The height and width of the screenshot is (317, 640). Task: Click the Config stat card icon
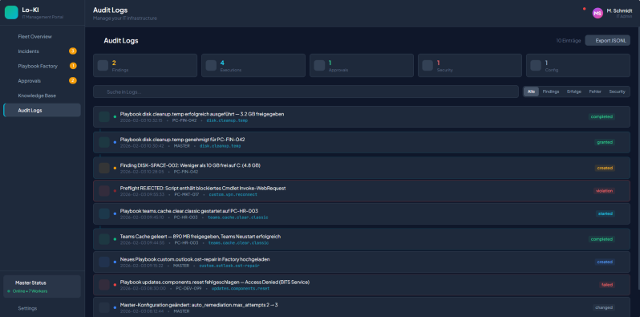pos(536,65)
